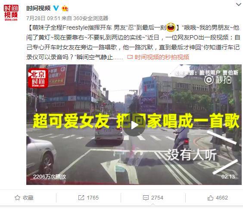Click the post timestamp 7月28日 09:51

click(x=43, y=18)
